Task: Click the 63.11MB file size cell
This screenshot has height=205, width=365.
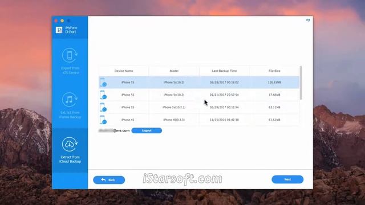Action: coord(274,108)
